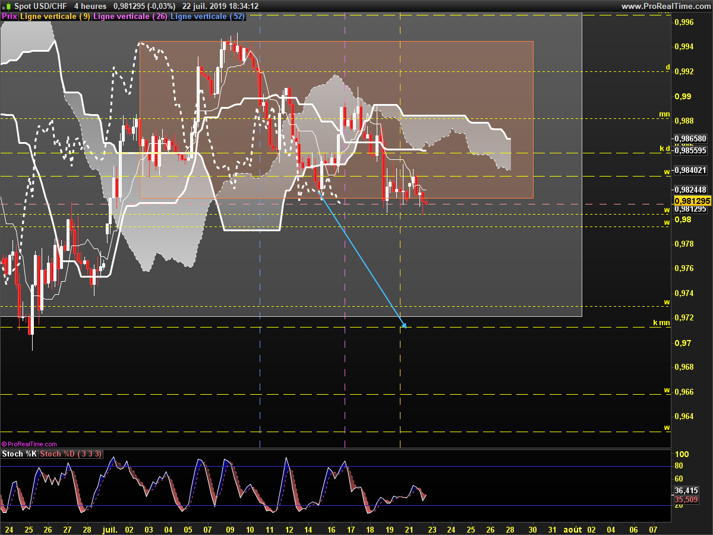Click the 0,978 price axis label

point(684,244)
